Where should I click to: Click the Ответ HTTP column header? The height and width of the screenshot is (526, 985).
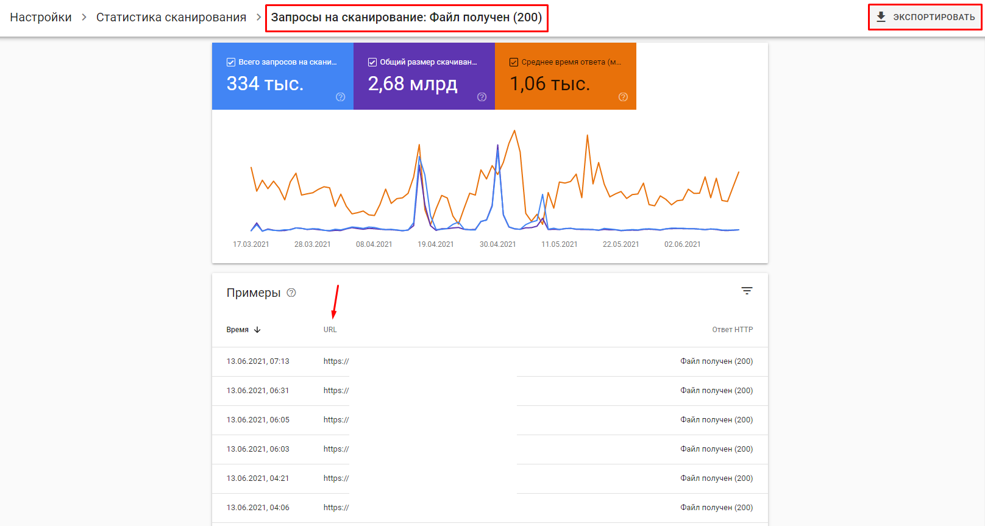tap(732, 330)
